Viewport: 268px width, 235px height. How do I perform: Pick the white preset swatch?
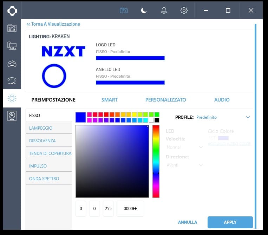point(151,120)
